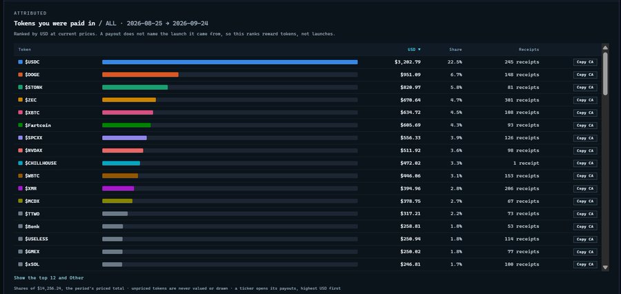Click the $951.09 USD value
621x294 pixels.
tap(411, 75)
